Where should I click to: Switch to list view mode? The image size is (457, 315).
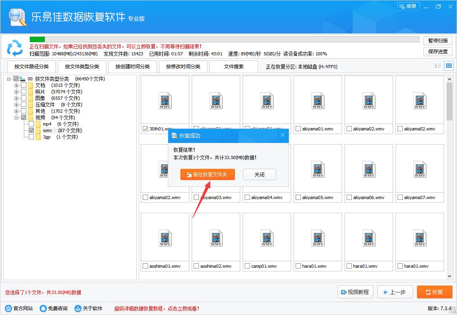pos(438,65)
